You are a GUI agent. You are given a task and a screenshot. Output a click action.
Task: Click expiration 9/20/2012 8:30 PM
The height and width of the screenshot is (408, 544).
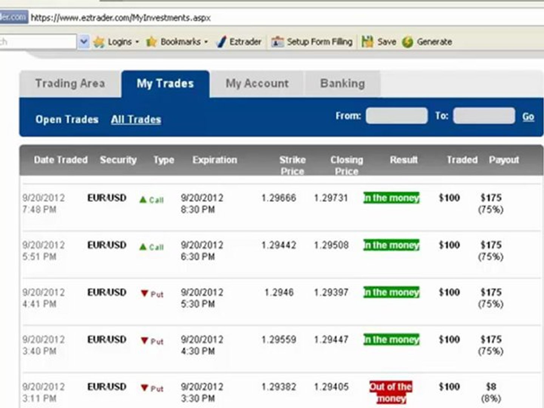(202, 204)
